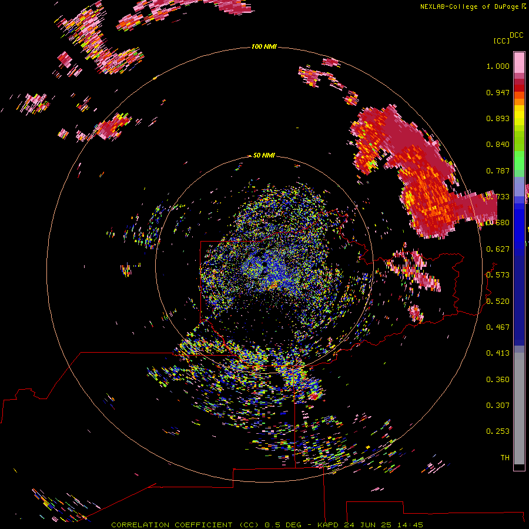Click the 0.573 scale value
Screen dimensions: 529x529
(x=498, y=275)
